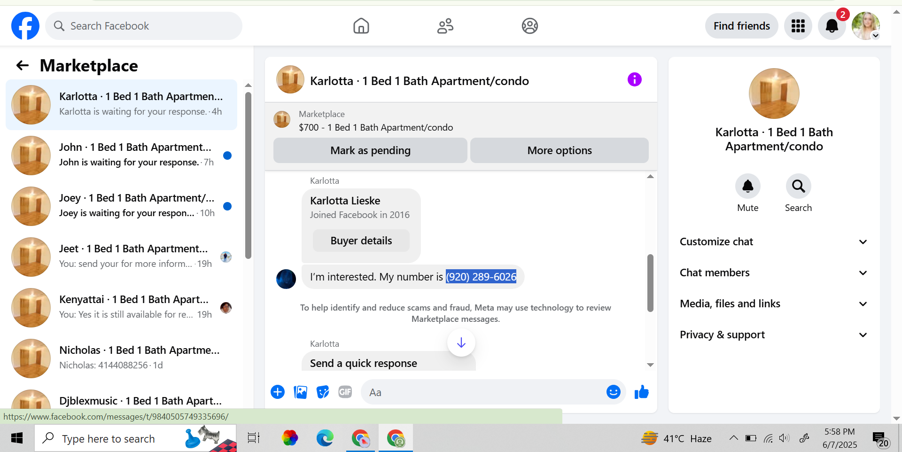The width and height of the screenshot is (902, 452).
Task: Open Jeet conversation in list
Action: click(x=121, y=257)
